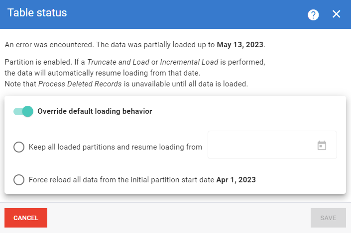Close the Table status dialog
The height and width of the screenshot is (233, 351).
[x=336, y=14]
